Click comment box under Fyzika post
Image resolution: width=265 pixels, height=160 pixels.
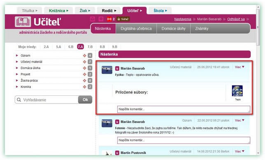coord(184,109)
